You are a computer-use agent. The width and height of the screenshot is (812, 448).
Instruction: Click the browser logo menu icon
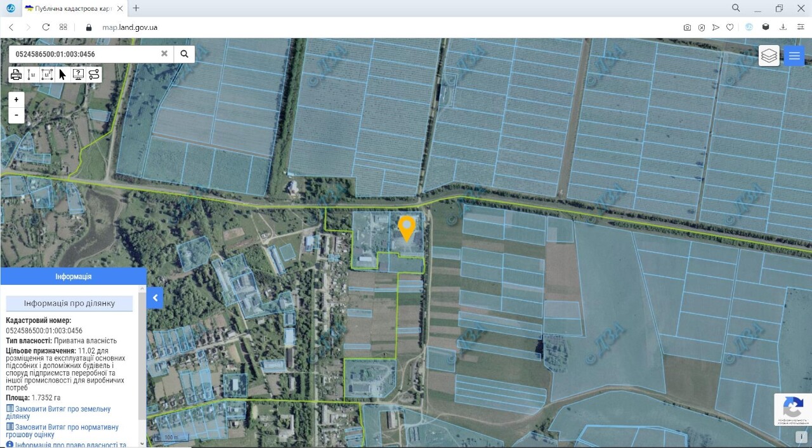coord(10,8)
